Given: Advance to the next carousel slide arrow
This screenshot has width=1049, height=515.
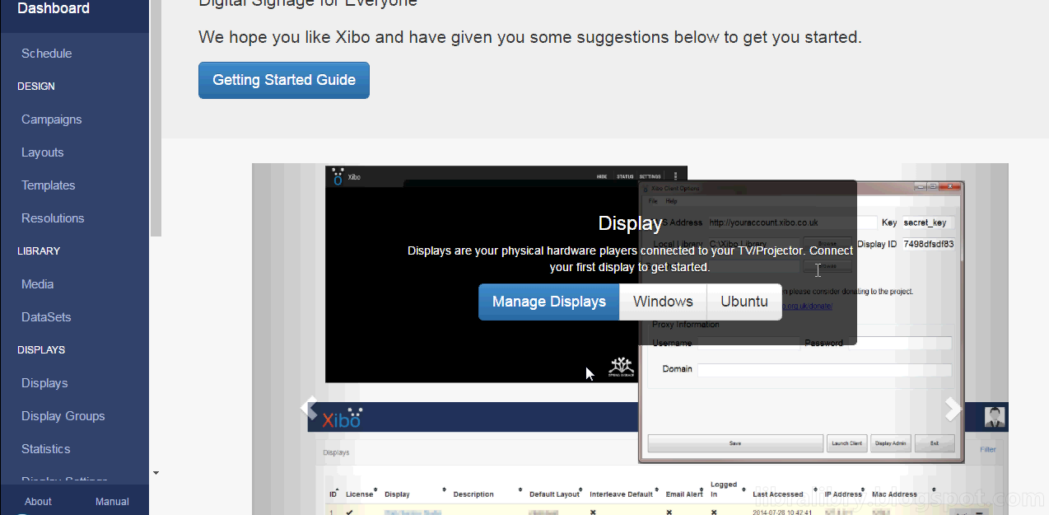Looking at the screenshot, I should point(953,408).
